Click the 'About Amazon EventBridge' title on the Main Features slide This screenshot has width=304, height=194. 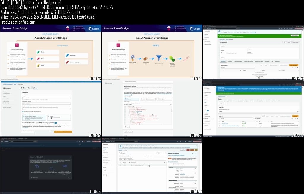(x=51, y=38)
